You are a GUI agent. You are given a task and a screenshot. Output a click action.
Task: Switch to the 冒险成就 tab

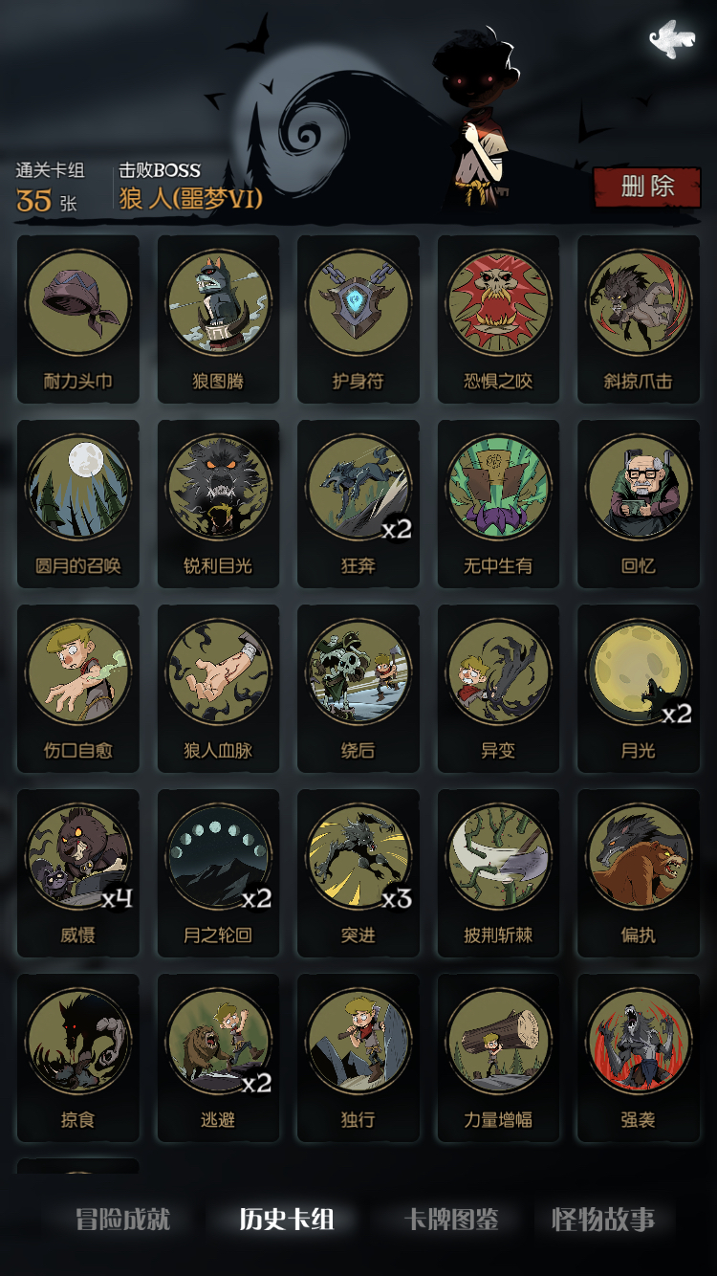point(123,1220)
